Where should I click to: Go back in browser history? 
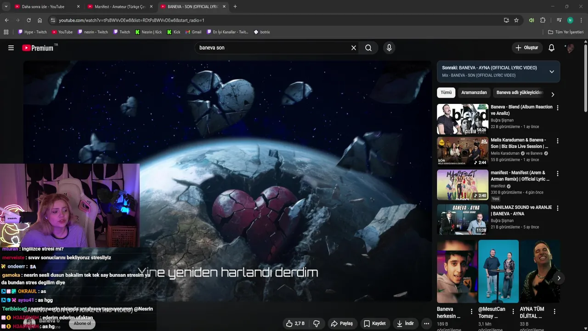[x=6, y=20]
